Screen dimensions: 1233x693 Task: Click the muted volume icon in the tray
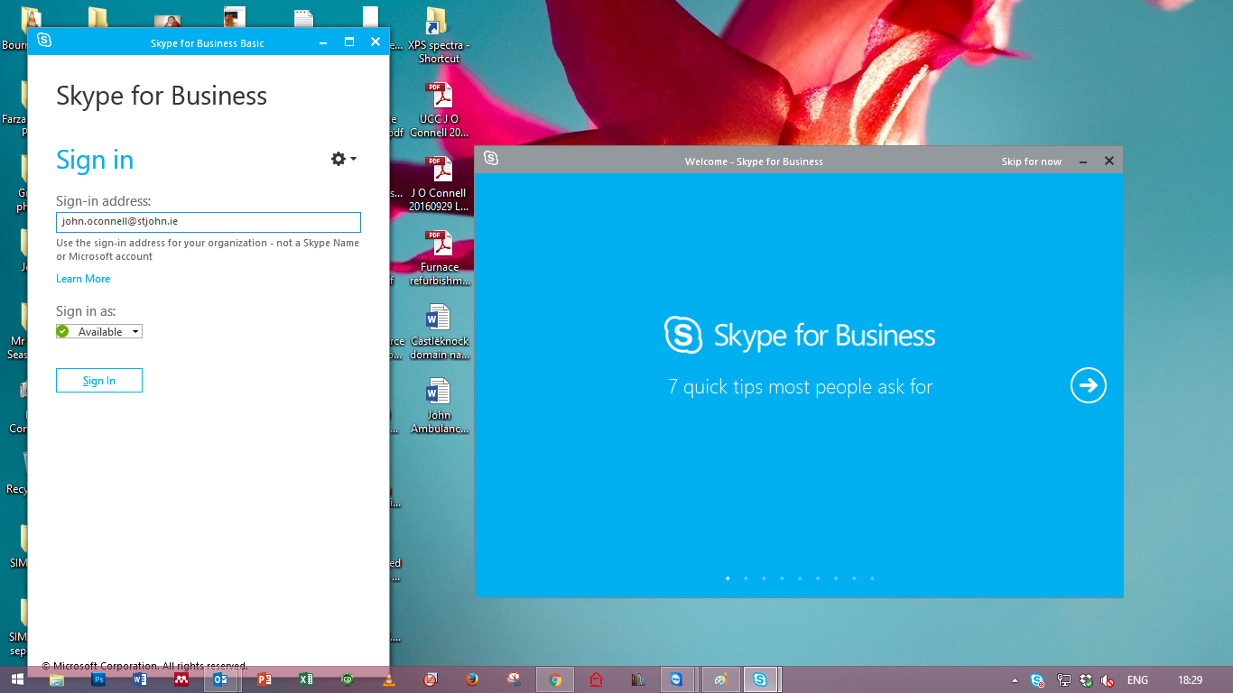1108,680
